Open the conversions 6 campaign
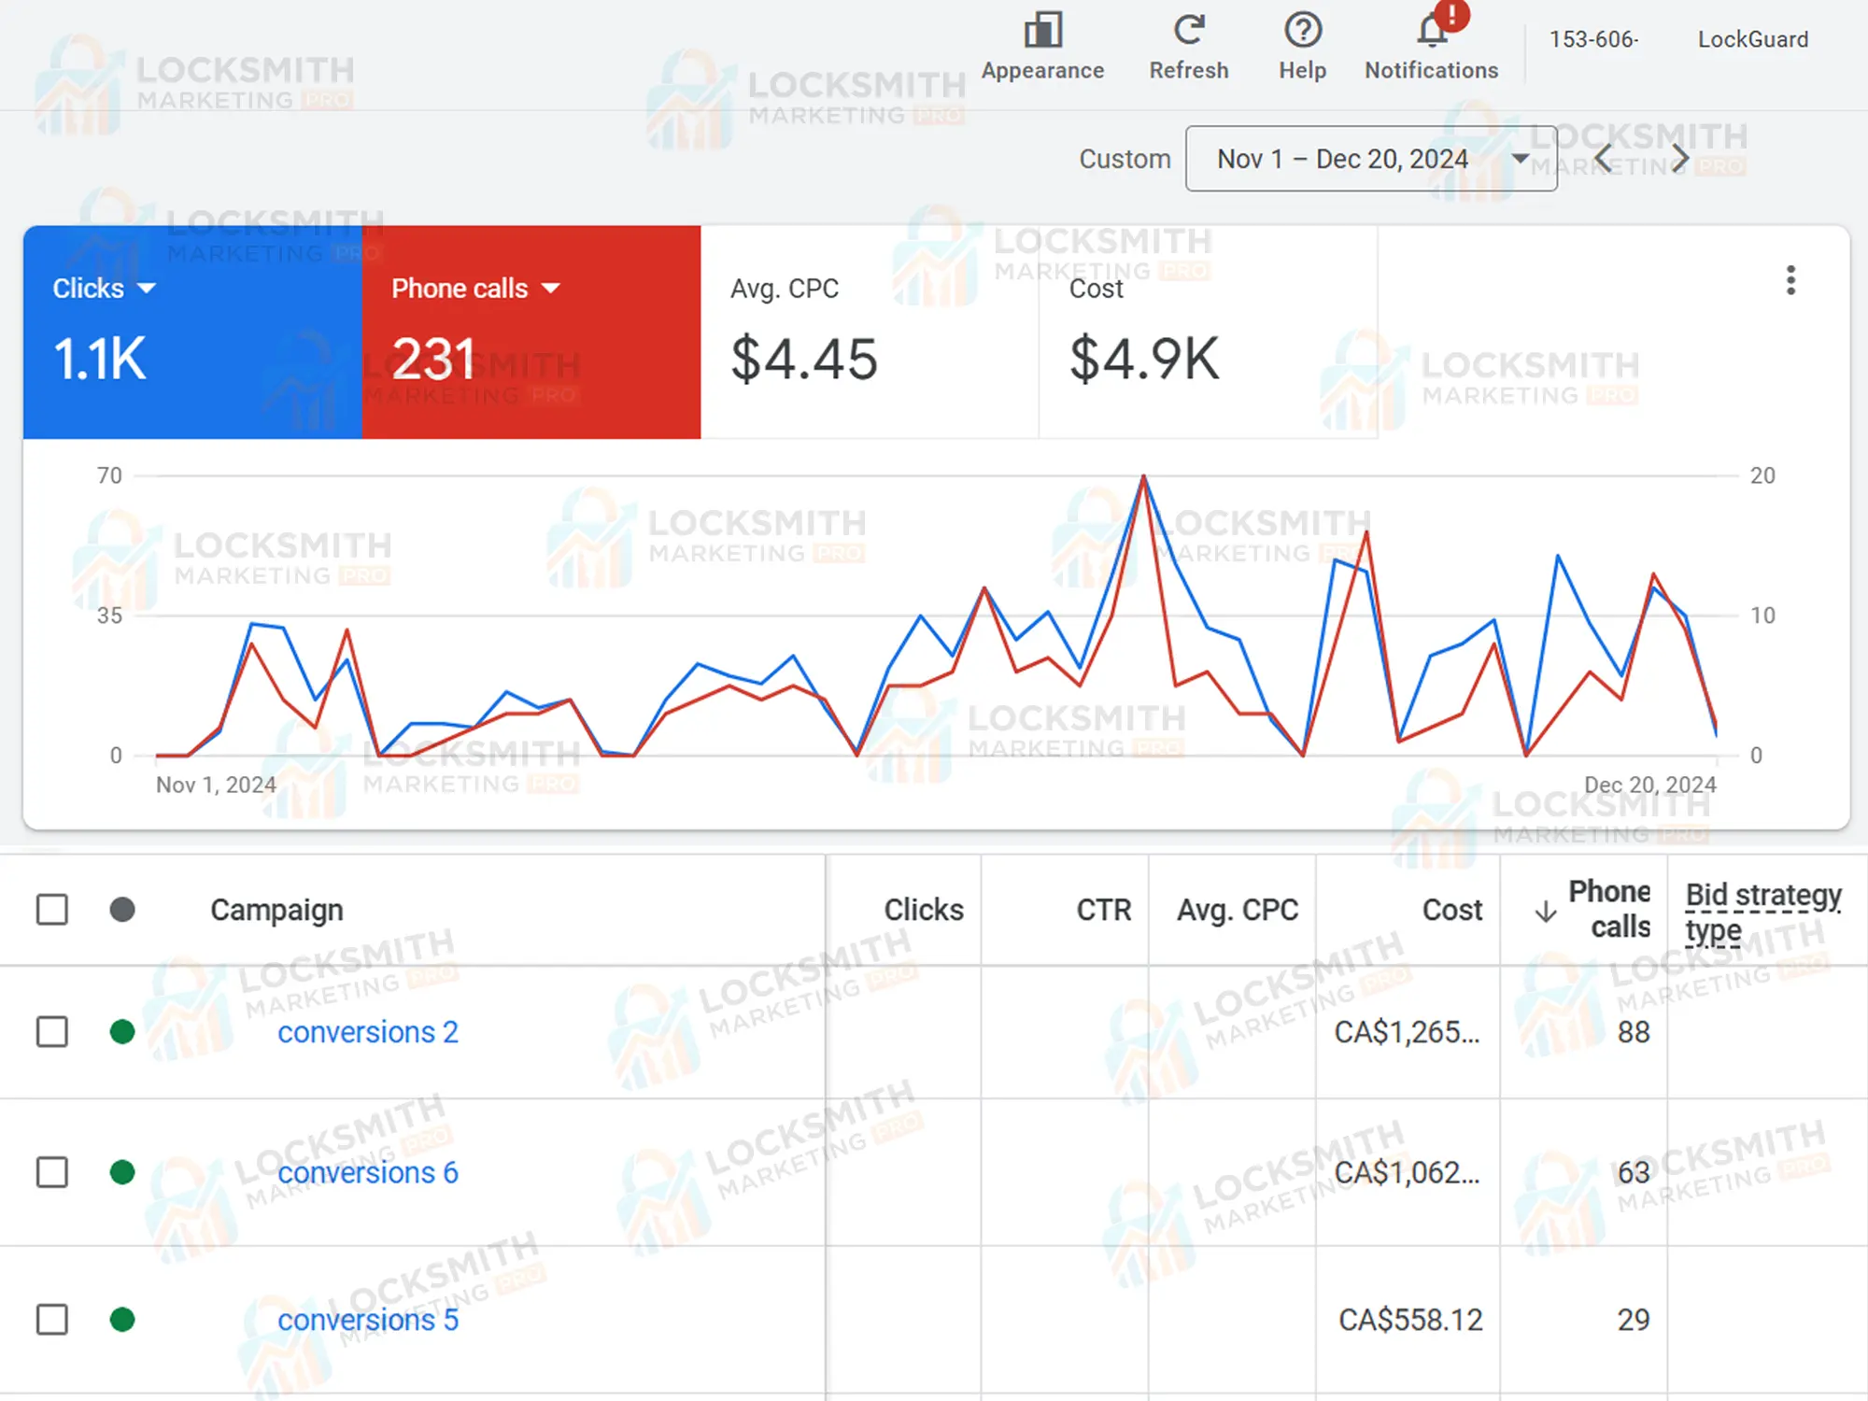Viewport: 1868px width, 1401px height. coord(368,1172)
